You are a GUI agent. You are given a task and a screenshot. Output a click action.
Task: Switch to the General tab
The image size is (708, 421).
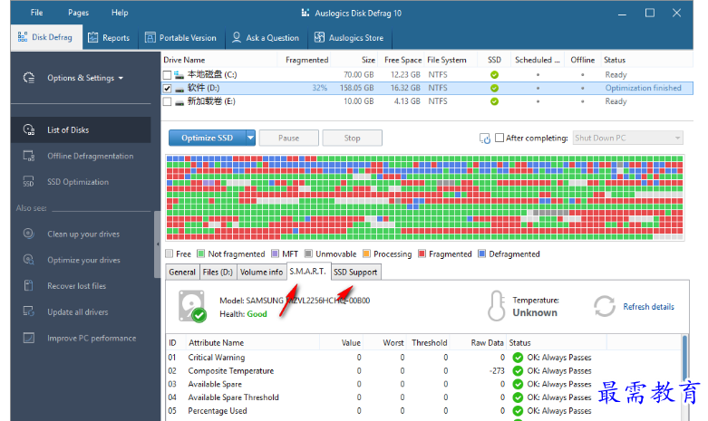182,273
